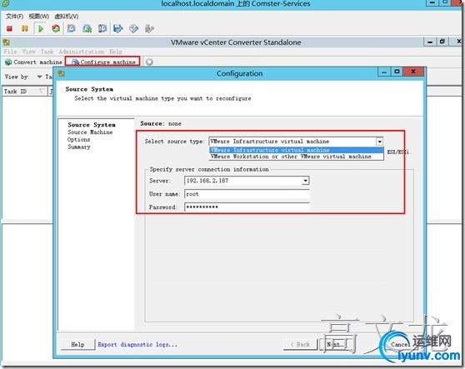Viewport: 465px width, 369px height.
Task: Expand the Server address dropdown arrow
Action: click(x=305, y=181)
